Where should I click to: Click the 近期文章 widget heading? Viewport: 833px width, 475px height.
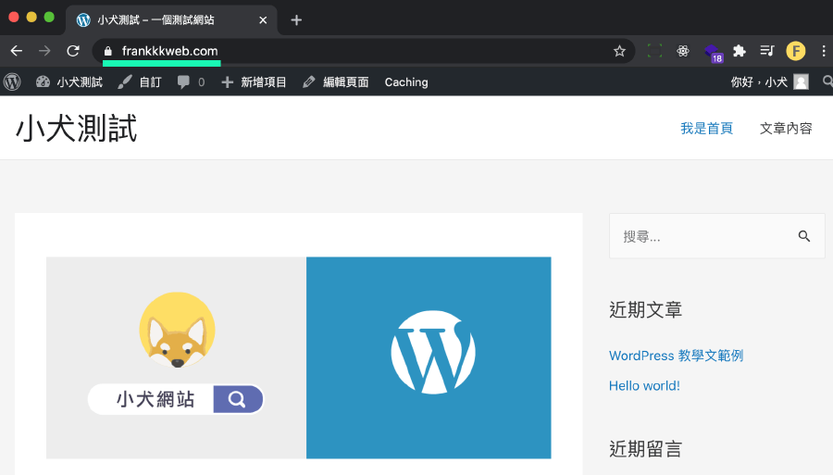point(645,309)
